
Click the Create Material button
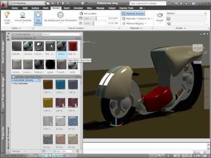[x=23, y=34]
